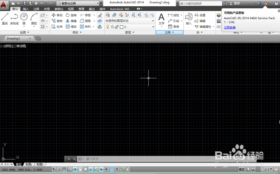Screen dimensions: 280x174
Task: Click the Linear dimension (线性) tool
Action: (x=174, y=15)
